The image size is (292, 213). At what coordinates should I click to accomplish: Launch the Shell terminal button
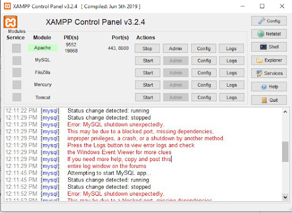click(269, 47)
